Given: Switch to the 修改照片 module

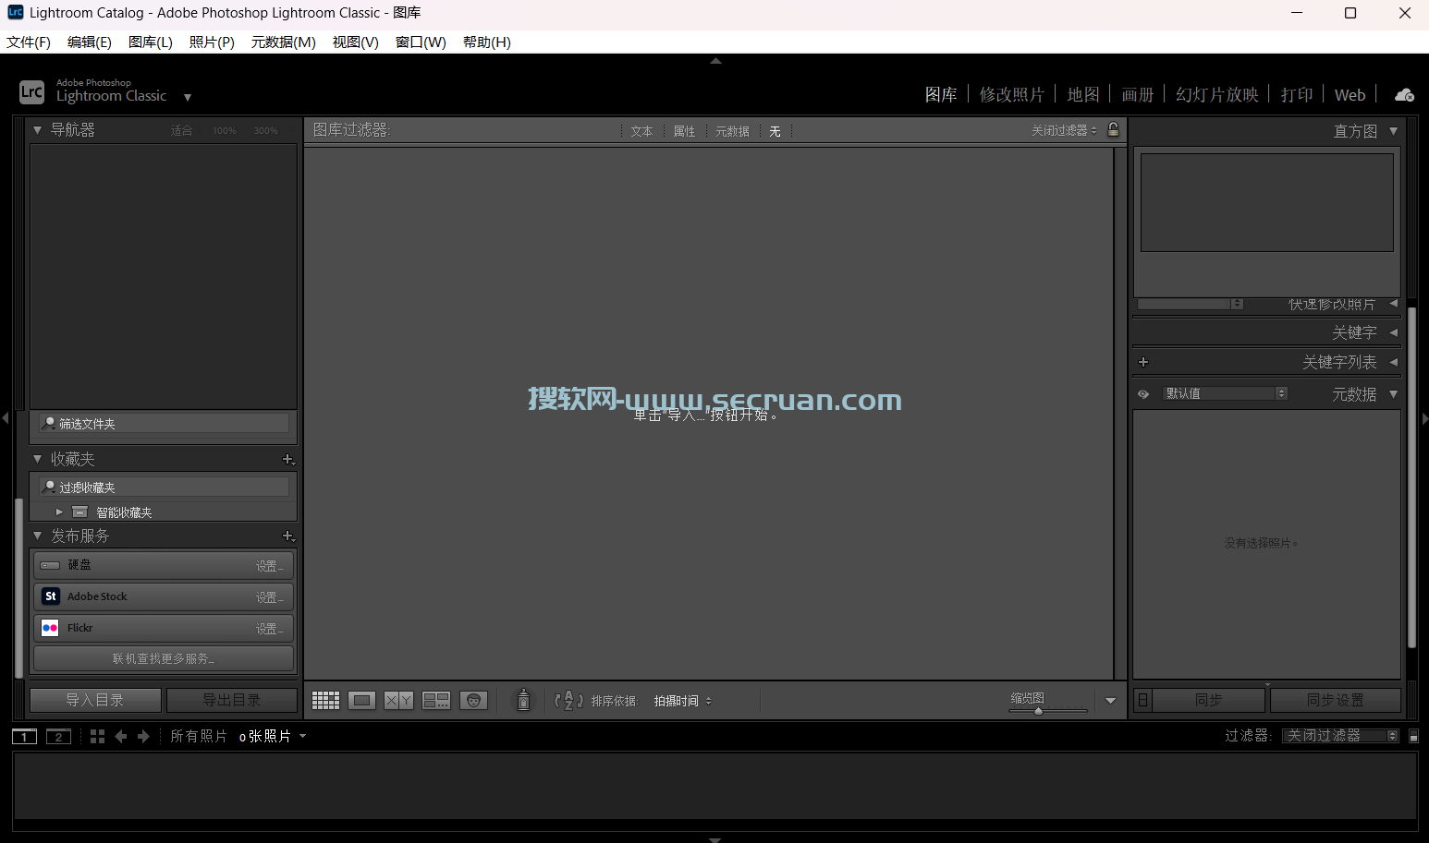Looking at the screenshot, I should click(x=1012, y=95).
